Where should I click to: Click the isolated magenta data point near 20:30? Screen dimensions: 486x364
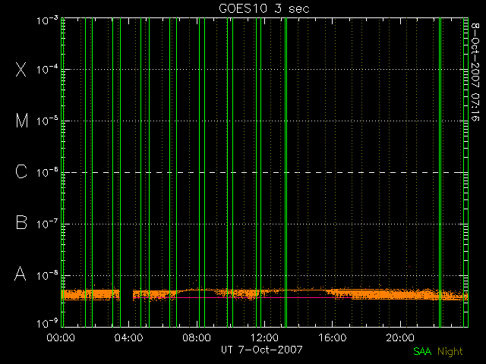[x=409, y=266]
